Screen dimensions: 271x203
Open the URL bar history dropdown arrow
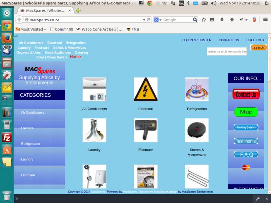tap(144, 20)
